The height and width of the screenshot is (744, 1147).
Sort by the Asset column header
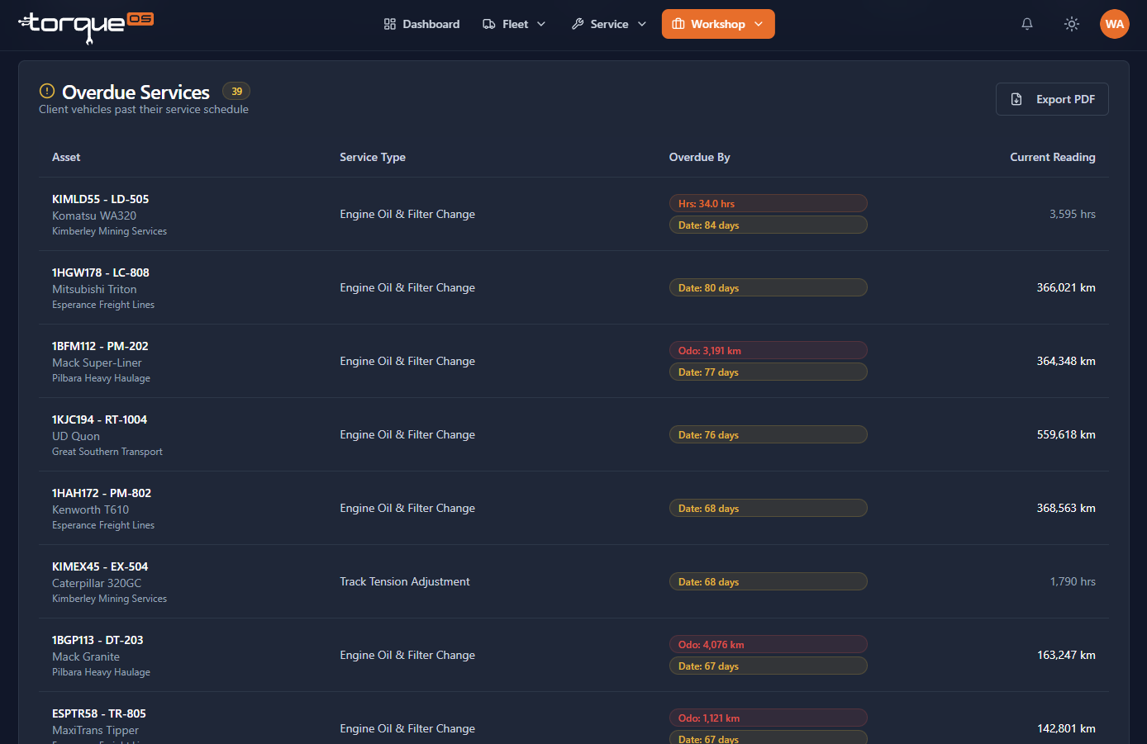66,157
